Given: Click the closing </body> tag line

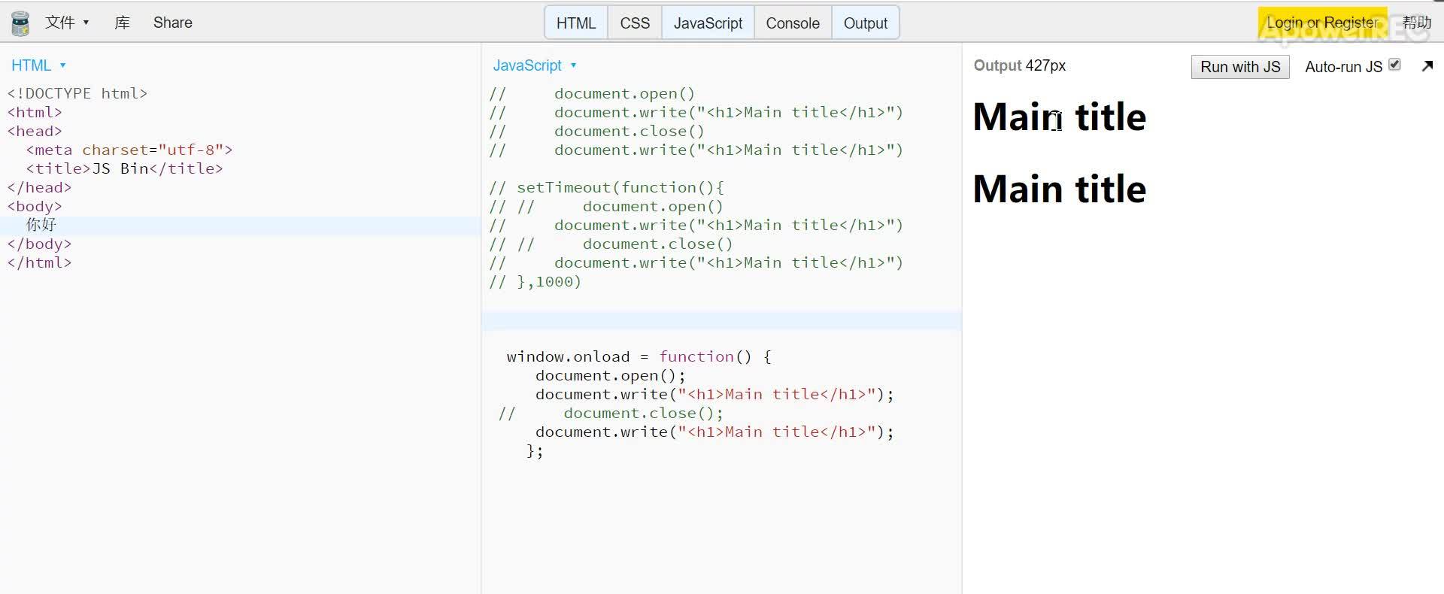Looking at the screenshot, I should coord(40,244).
